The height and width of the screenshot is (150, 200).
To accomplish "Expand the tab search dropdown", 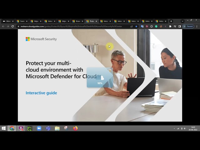I will [x=182, y=21].
